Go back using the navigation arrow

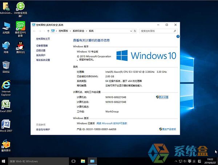[x=35, y=31]
